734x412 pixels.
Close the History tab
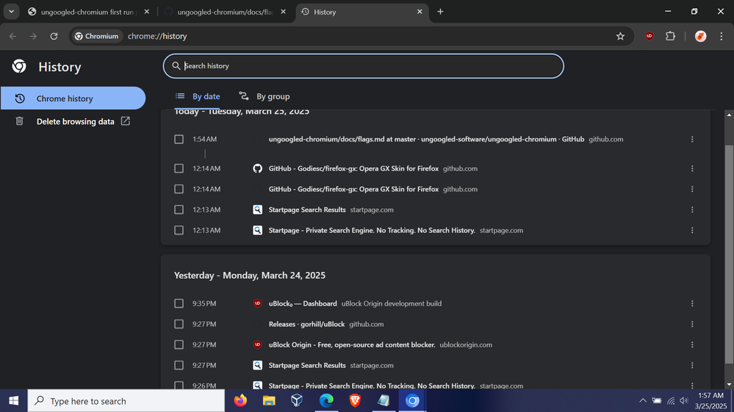(420, 12)
